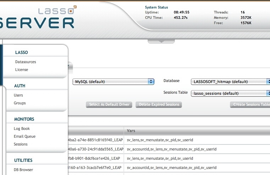Click the Threads value 16
This screenshot has width=270, height=175.
(x=243, y=12)
